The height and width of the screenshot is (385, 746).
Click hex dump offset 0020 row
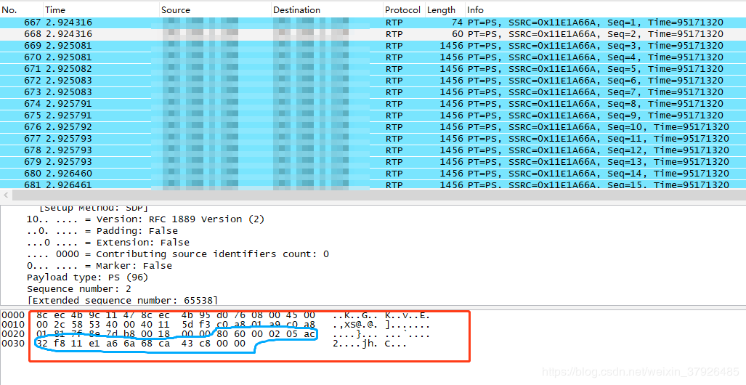[216, 334]
